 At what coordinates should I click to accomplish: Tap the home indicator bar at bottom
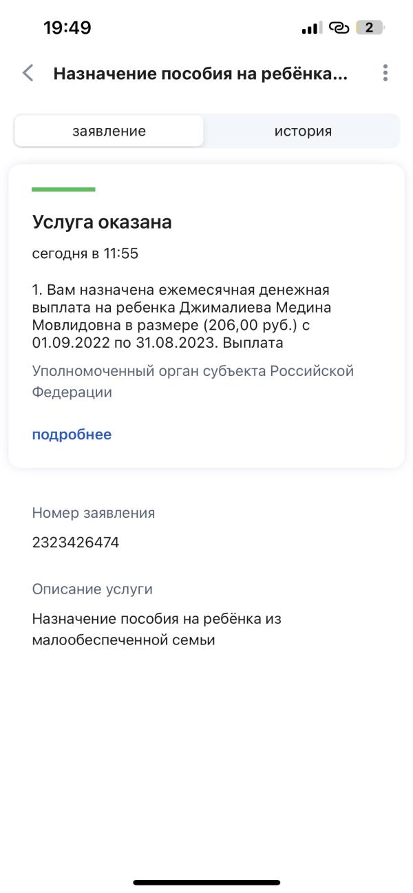pyautogui.click(x=206, y=882)
